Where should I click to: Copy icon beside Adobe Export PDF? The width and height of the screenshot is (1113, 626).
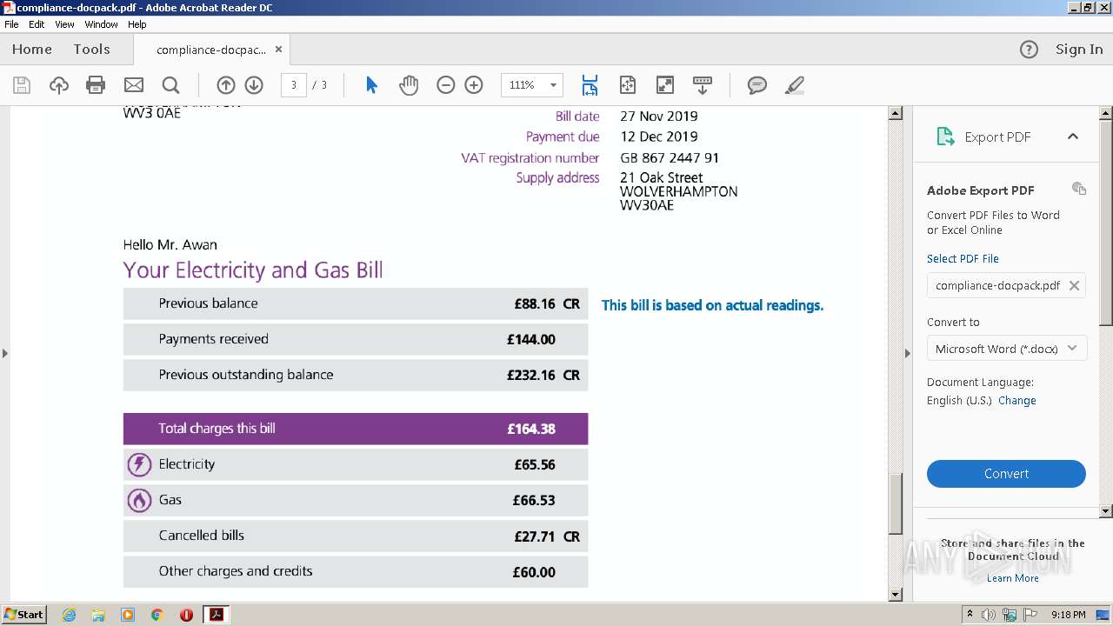coord(1079,189)
